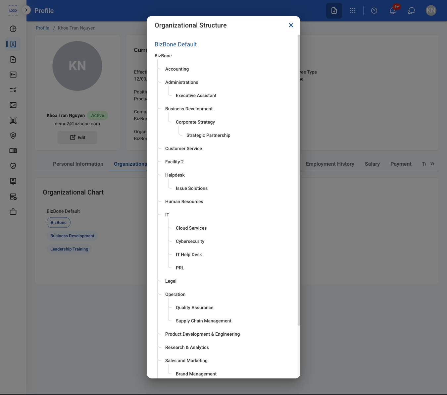Viewport: 447px width, 395px height.
Task: Switch to the Employment History tab
Action: 330,164
